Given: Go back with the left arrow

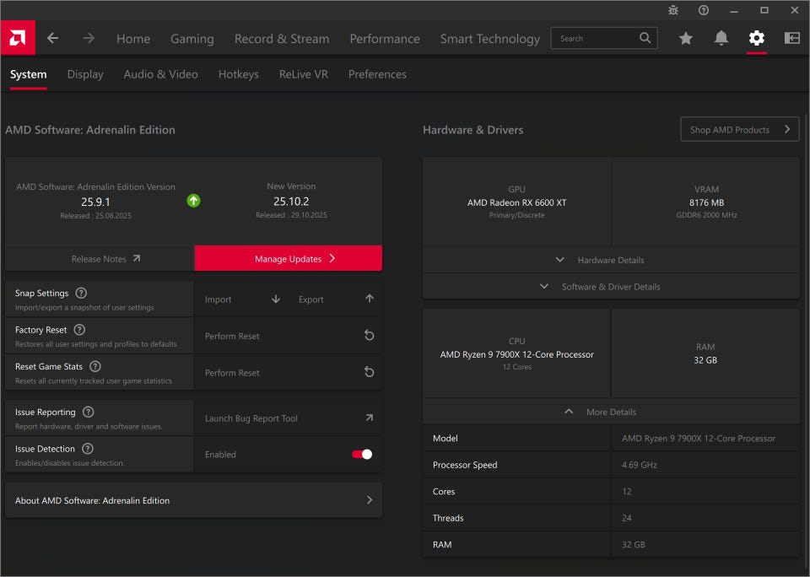Looking at the screenshot, I should pyautogui.click(x=53, y=38).
